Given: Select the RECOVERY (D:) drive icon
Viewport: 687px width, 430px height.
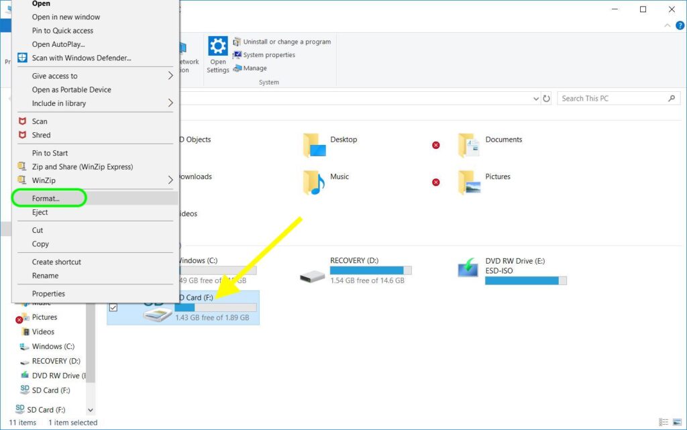Looking at the screenshot, I should [x=313, y=275].
